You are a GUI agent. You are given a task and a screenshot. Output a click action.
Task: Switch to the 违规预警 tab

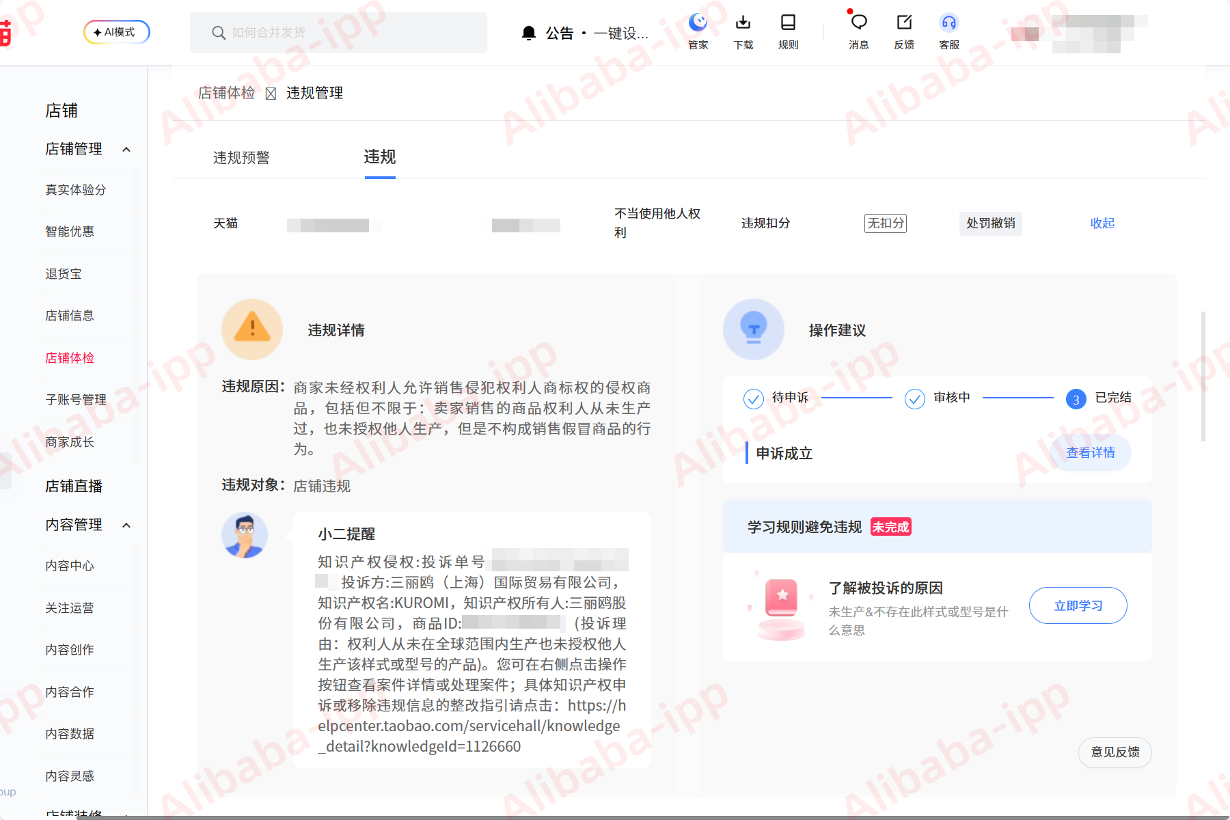point(241,158)
